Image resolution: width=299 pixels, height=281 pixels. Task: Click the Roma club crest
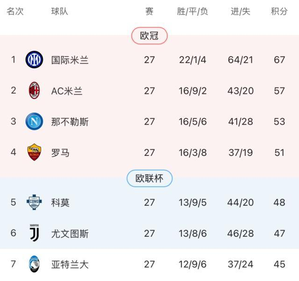(x=35, y=153)
